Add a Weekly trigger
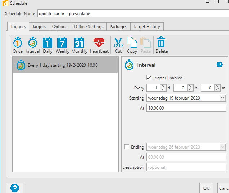Viewport: 229px width, 193px height. (62, 45)
